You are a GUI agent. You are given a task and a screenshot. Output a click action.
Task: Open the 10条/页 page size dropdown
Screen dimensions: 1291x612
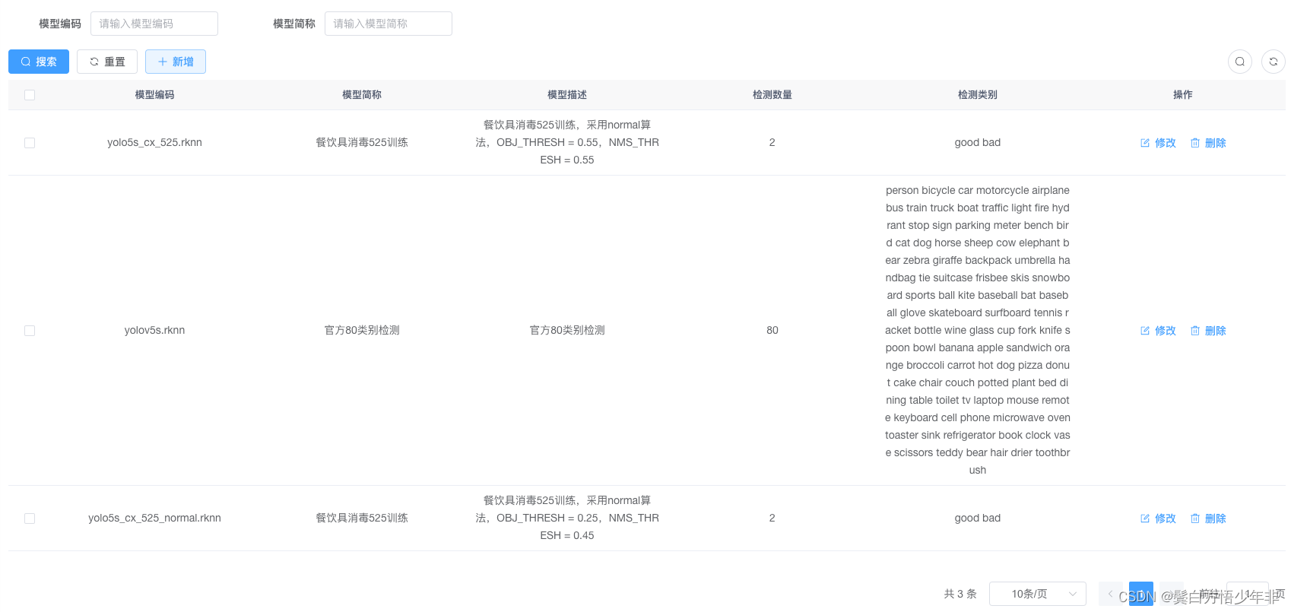pyautogui.click(x=1038, y=594)
